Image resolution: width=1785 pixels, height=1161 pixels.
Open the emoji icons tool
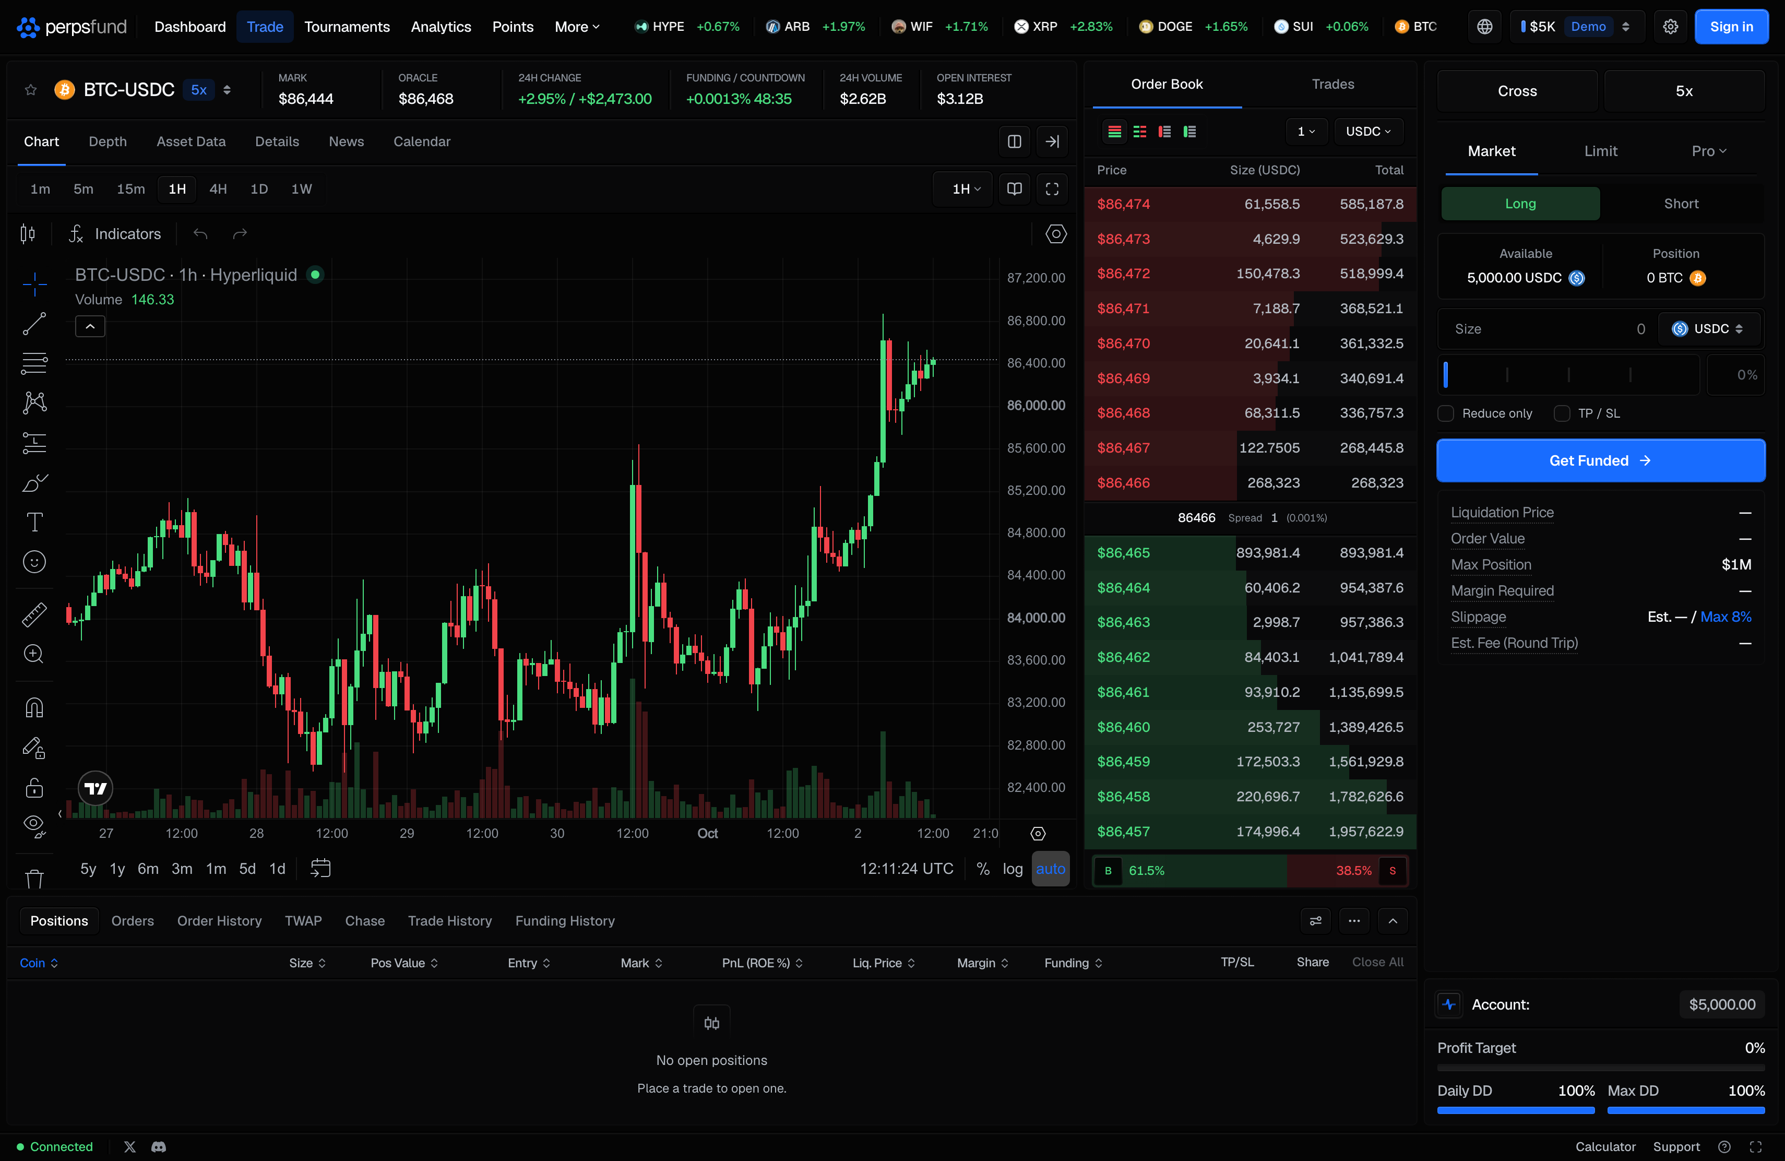34,563
